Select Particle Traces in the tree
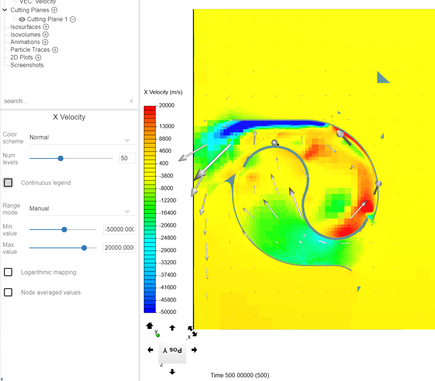This screenshot has height=381, width=435. pos(30,50)
